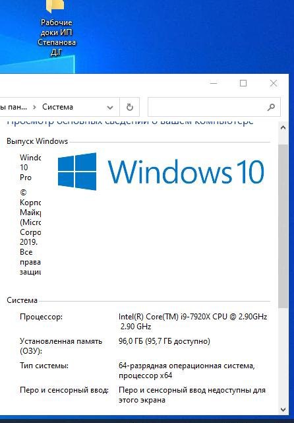
Task: Click the Windows 10 logo image
Action: pos(161,172)
